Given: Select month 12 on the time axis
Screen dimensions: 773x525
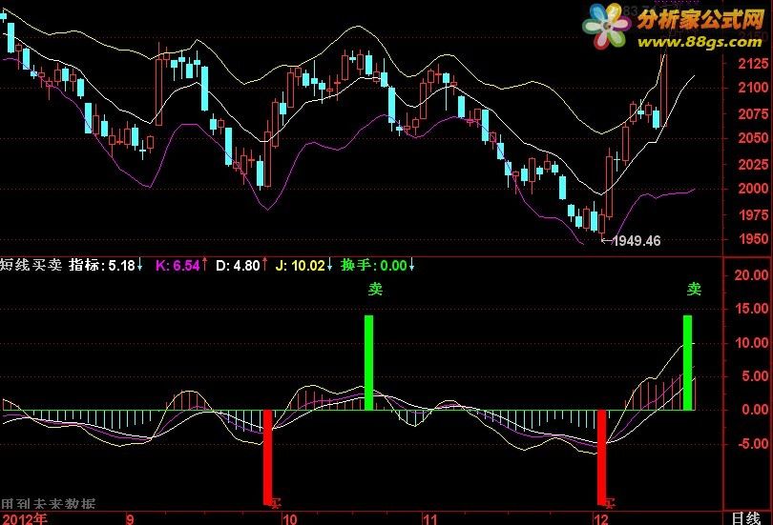Looking at the screenshot, I should point(601,519).
